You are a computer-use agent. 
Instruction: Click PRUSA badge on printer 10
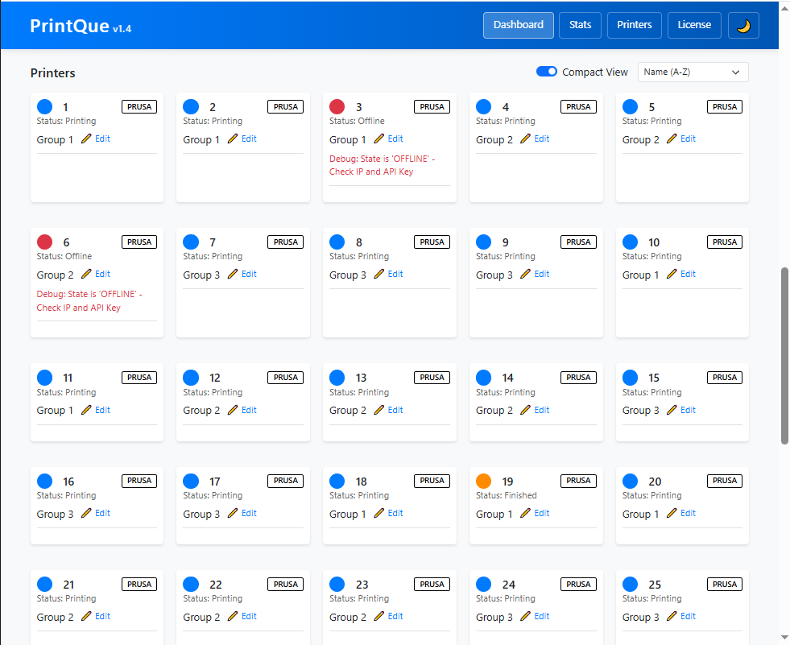725,242
